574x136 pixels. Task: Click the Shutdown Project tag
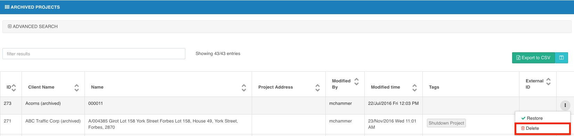(446, 123)
